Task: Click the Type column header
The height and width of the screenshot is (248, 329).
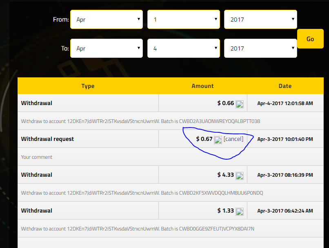Action: point(88,86)
